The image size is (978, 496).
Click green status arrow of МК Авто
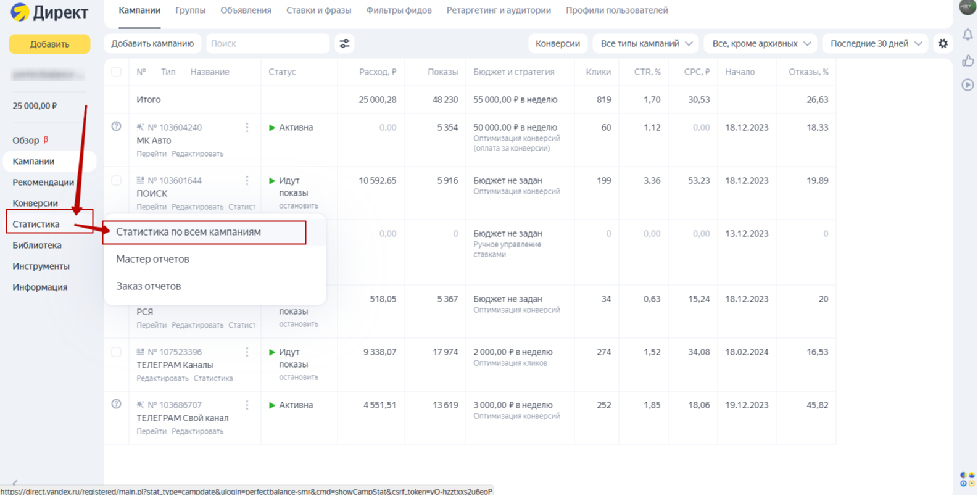coord(271,128)
